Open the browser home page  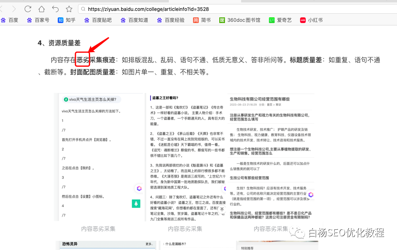pyautogui.click(x=42, y=8)
